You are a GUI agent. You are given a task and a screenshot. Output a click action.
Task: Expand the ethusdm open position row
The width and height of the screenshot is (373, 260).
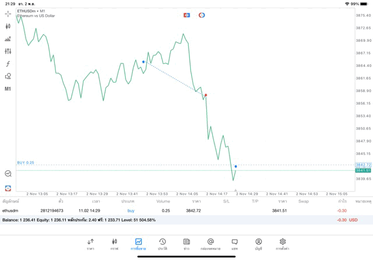[x=175, y=211]
